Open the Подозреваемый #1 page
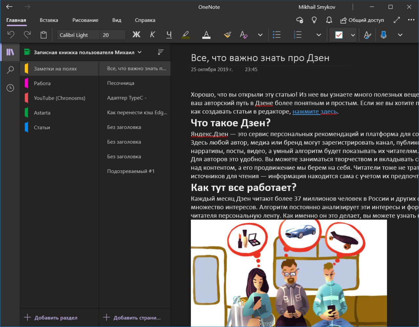Viewport: 419px width, 327px height. point(135,171)
